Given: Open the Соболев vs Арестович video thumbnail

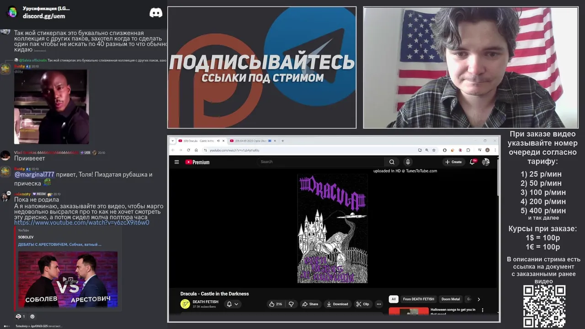Looking at the screenshot, I should click(68, 279).
